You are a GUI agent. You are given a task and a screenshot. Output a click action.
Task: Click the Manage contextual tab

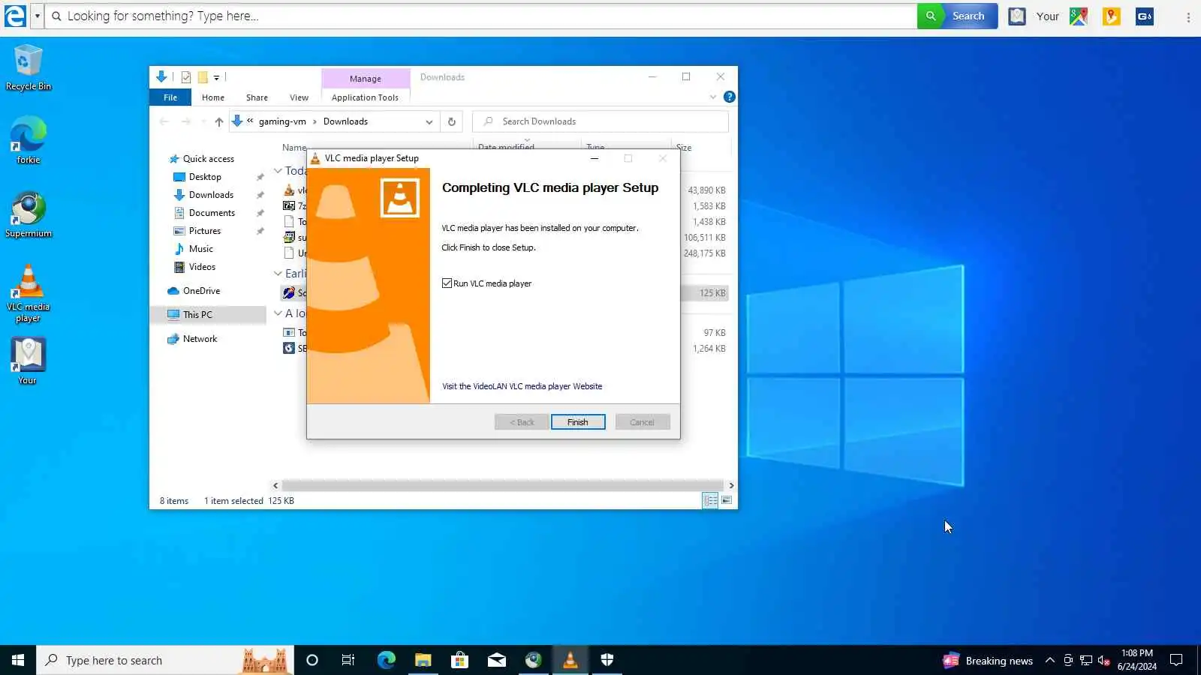(x=366, y=79)
